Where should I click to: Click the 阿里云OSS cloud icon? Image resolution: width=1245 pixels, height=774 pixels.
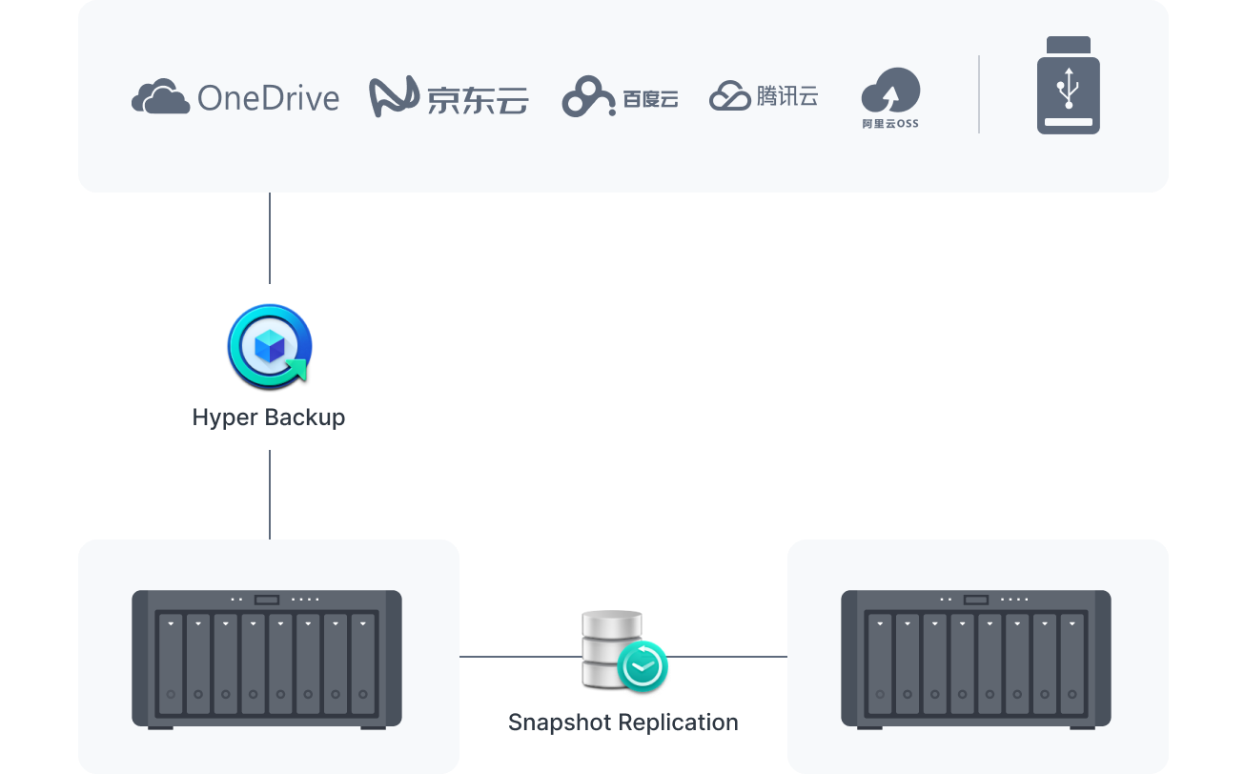tap(890, 91)
